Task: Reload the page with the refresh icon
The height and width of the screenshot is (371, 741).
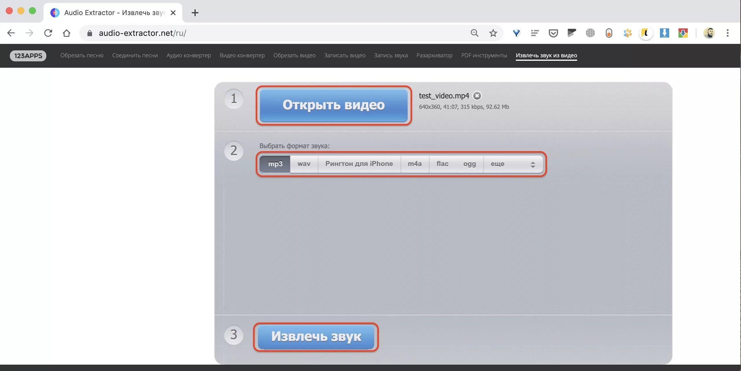Action: pos(48,33)
